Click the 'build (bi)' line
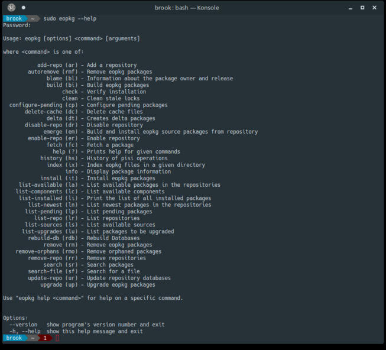 (x=98, y=85)
